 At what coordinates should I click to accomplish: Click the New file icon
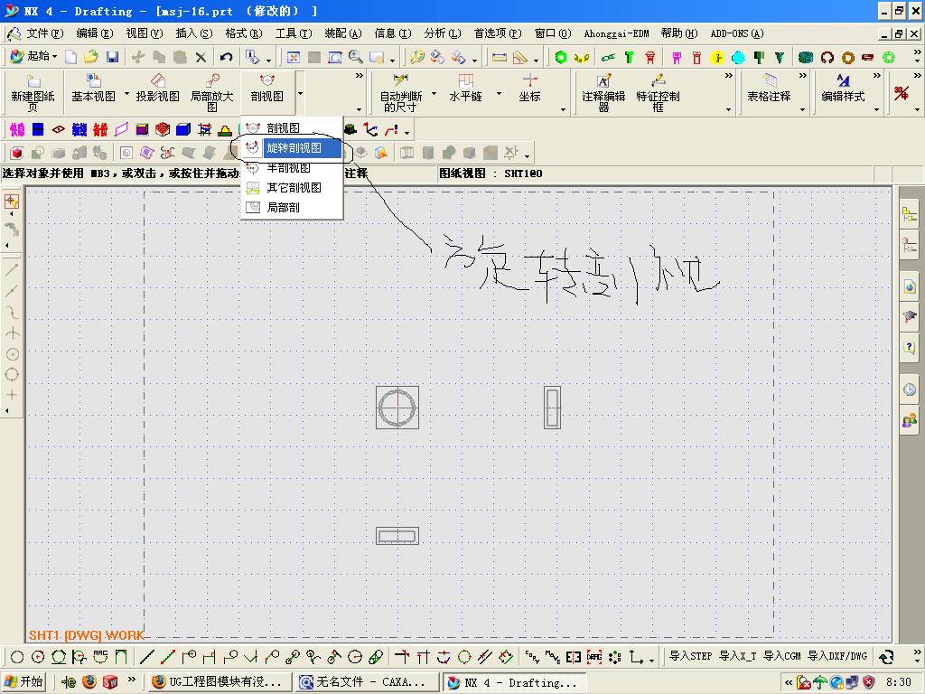coord(70,57)
